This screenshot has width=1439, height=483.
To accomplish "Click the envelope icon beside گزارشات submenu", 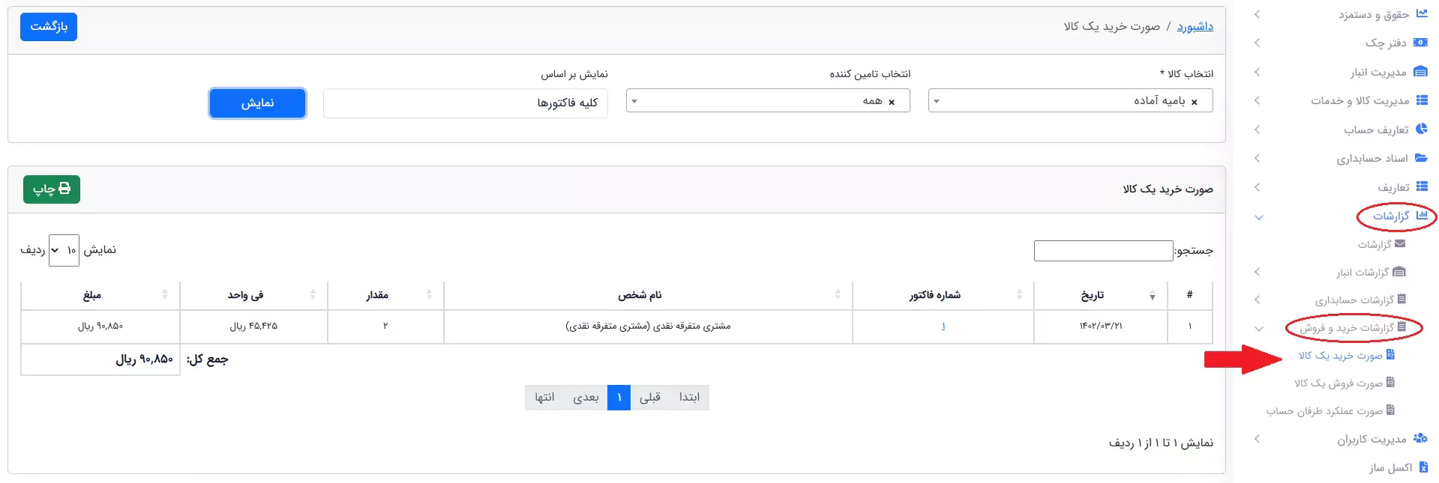I will pos(1400,243).
